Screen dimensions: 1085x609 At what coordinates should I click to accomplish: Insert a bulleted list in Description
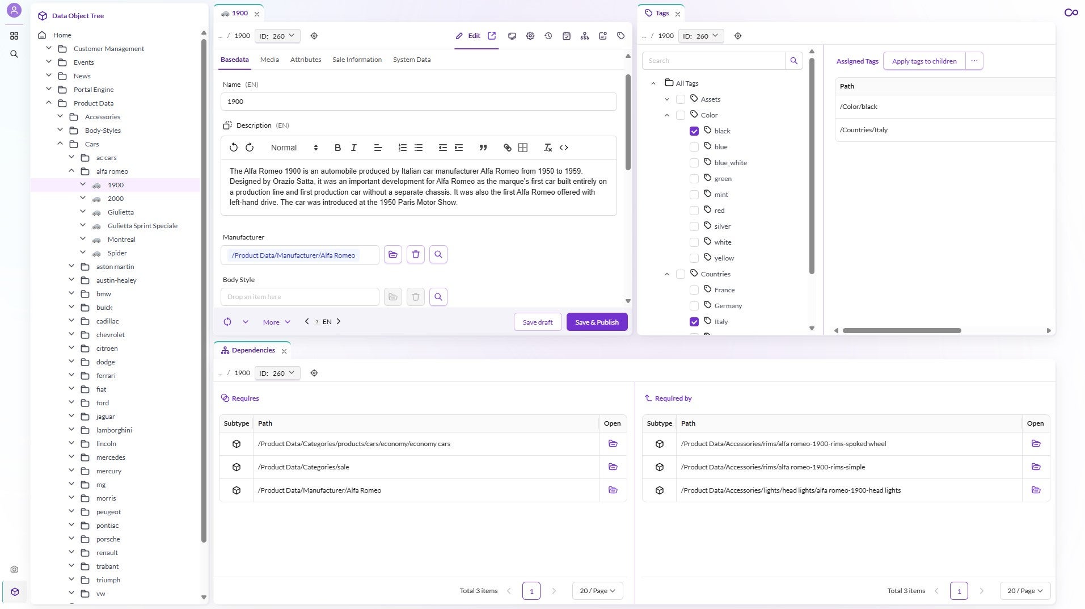[x=419, y=148]
